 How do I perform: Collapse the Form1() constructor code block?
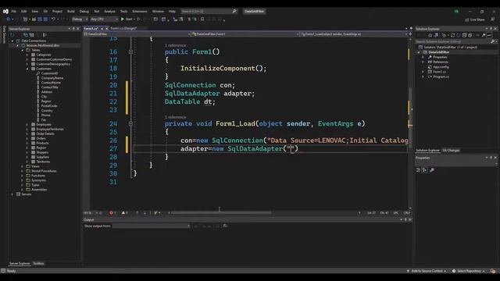click(x=130, y=52)
